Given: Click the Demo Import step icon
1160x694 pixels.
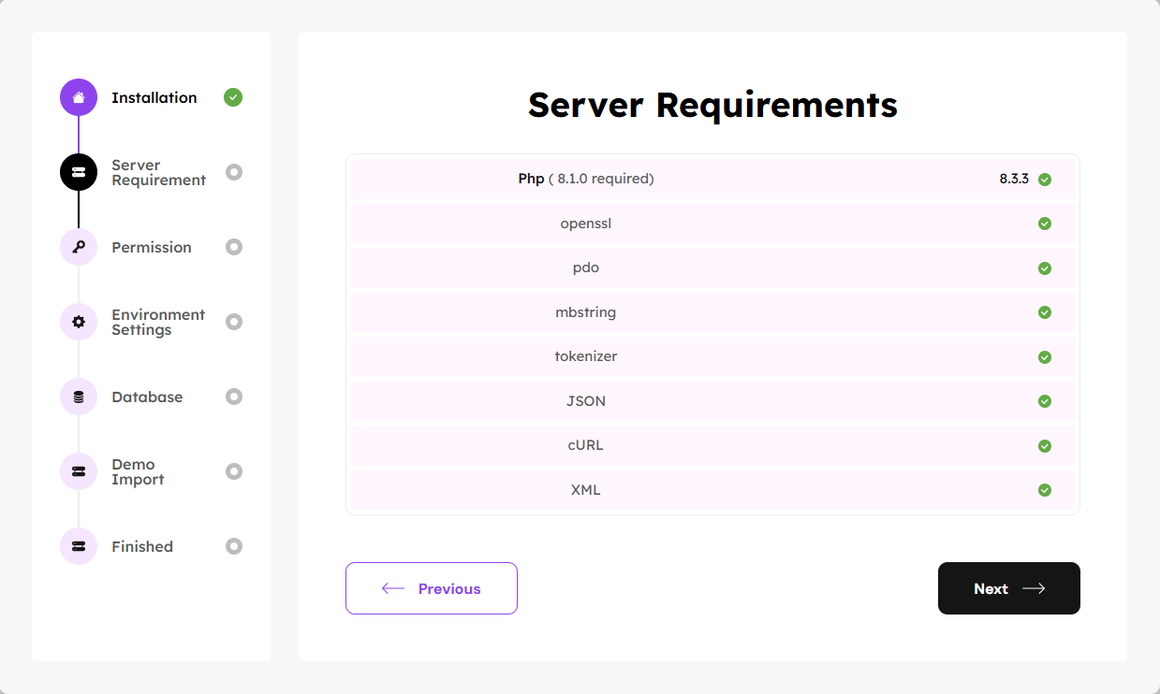Looking at the screenshot, I should click(79, 471).
